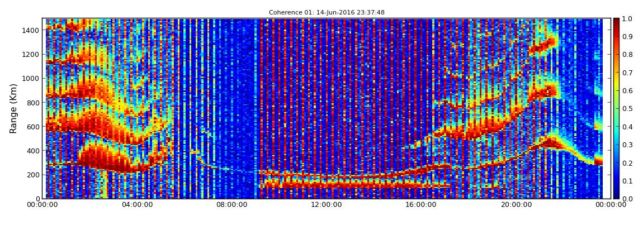Click the 1.0 colorbar label
This screenshot has height=227, width=643.
pos(627,19)
